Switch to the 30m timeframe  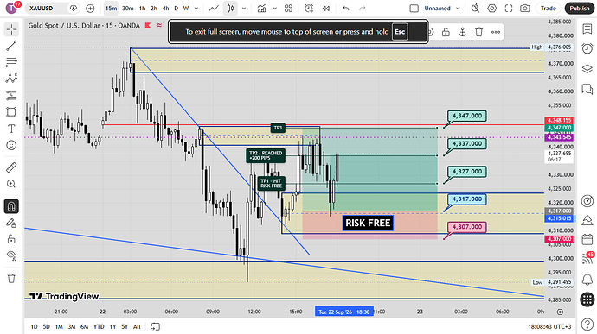127,8
